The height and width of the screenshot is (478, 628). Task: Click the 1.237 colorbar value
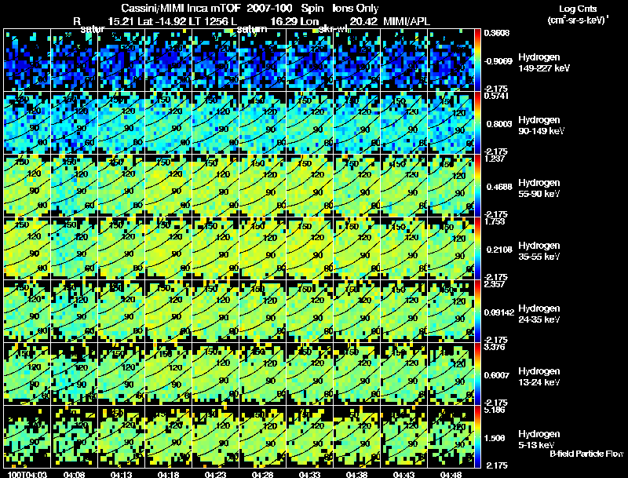click(x=495, y=159)
